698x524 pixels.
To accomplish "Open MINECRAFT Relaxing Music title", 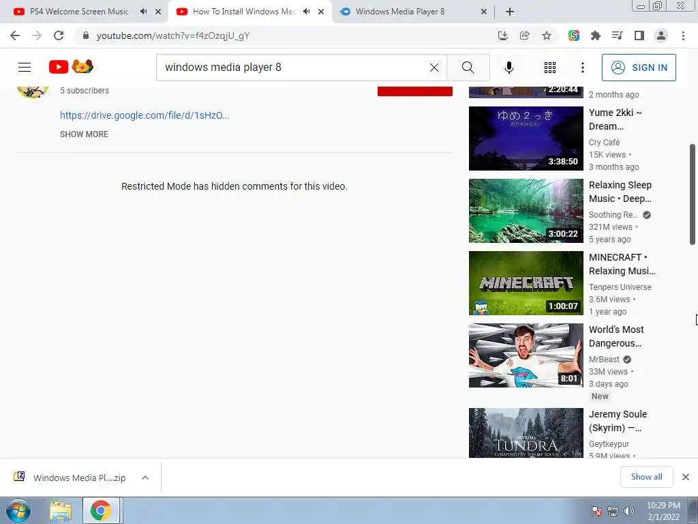I will point(622,264).
